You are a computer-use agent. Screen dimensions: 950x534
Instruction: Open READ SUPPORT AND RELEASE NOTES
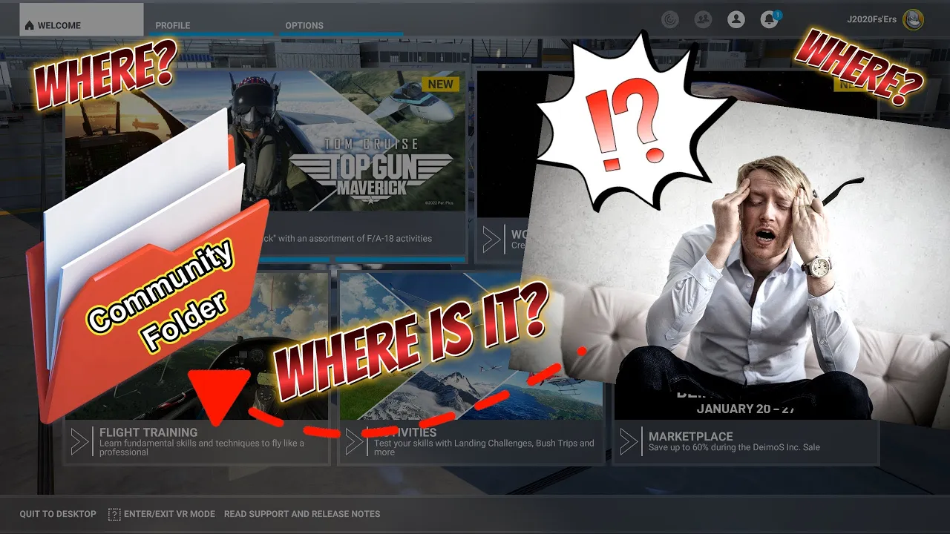[302, 514]
